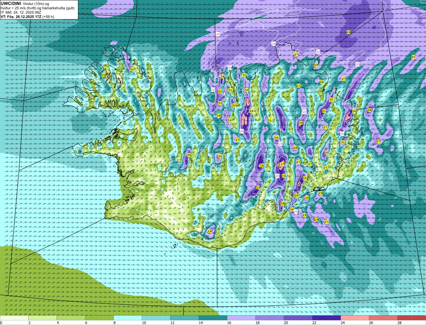Click the legend swatch between 10 and 12
Viewport: 426px width, 325px height.
[x=156, y=318]
